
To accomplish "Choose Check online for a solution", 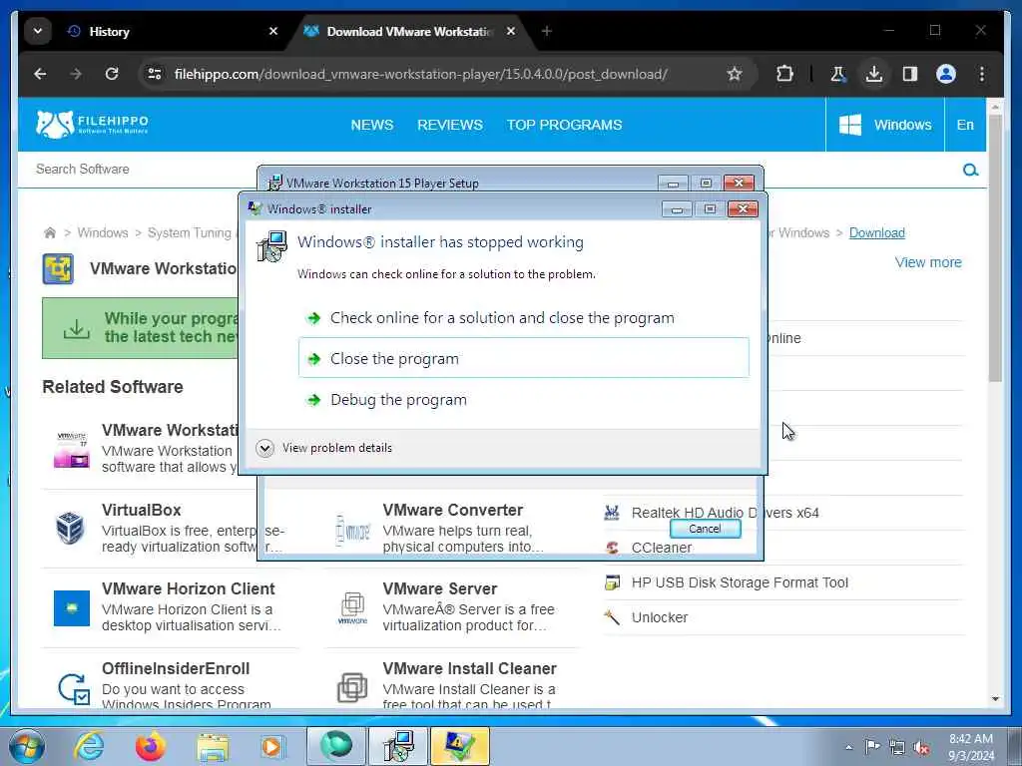I will 523,318.
